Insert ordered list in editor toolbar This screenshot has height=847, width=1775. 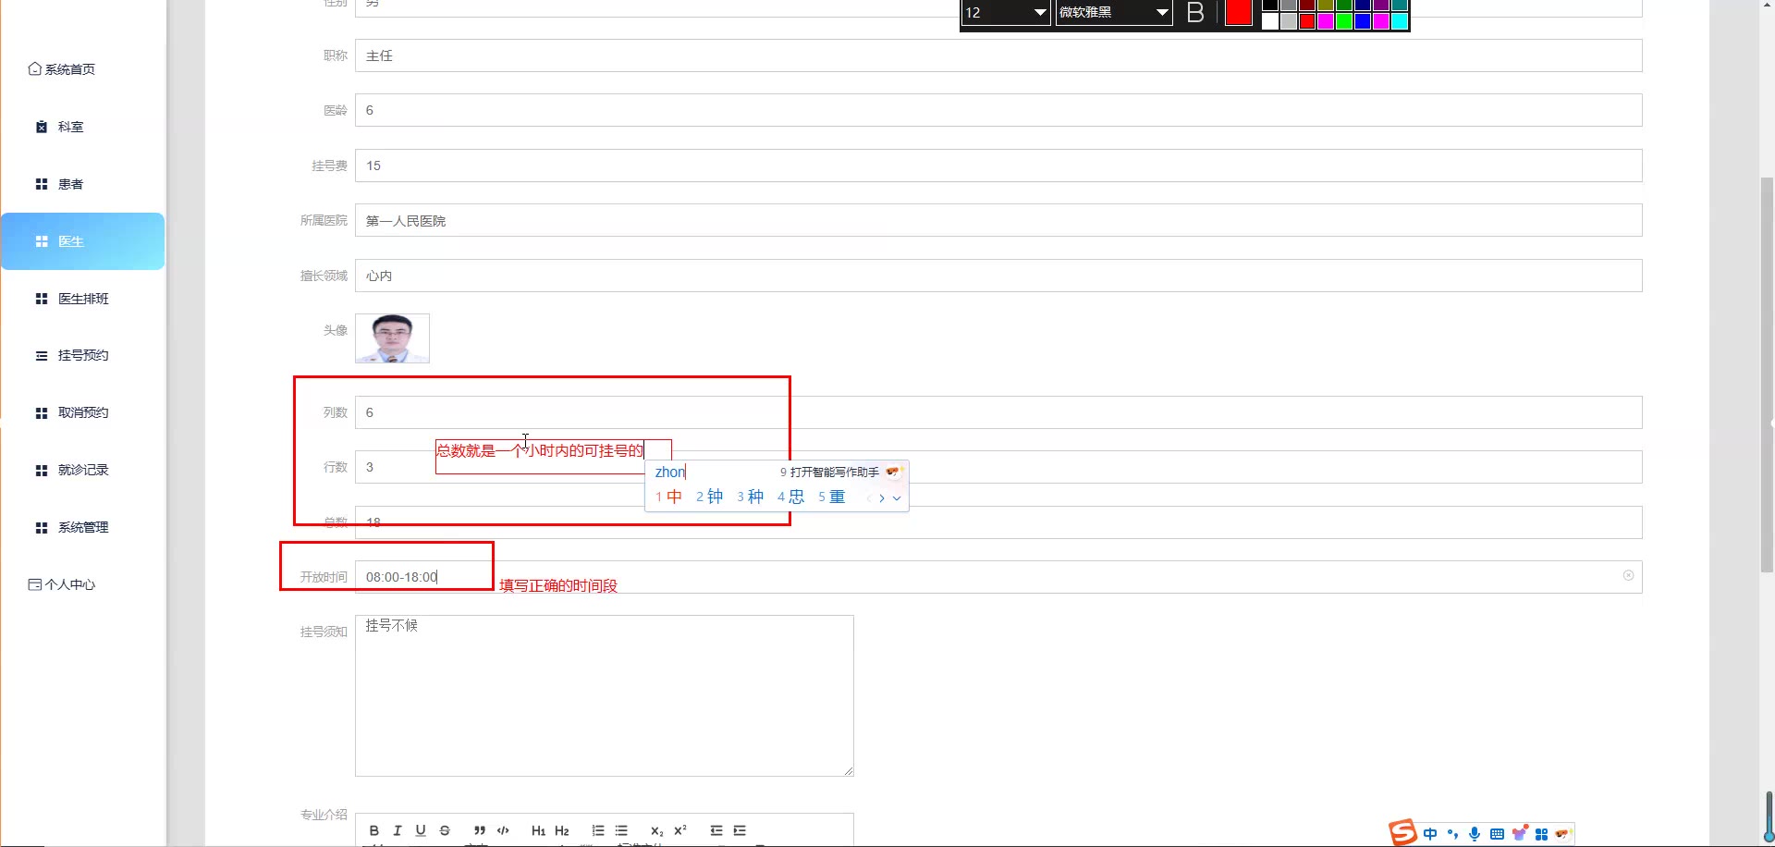[x=598, y=830]
